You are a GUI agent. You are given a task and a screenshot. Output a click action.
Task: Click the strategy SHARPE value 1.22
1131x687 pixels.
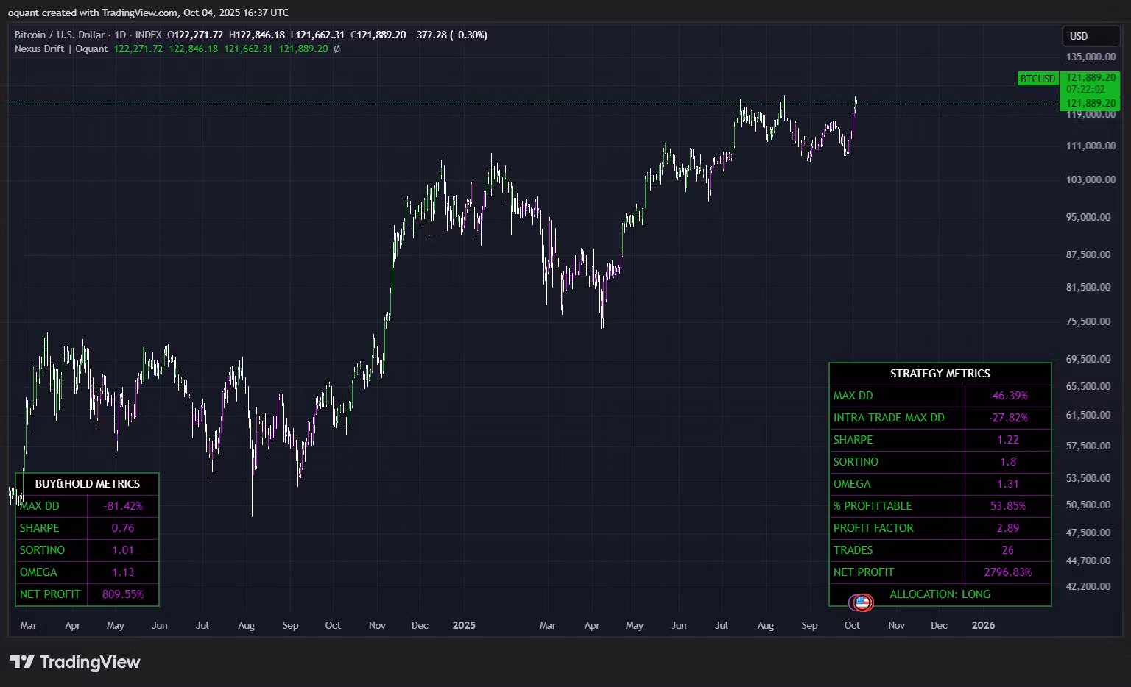tap(1007, 440)
